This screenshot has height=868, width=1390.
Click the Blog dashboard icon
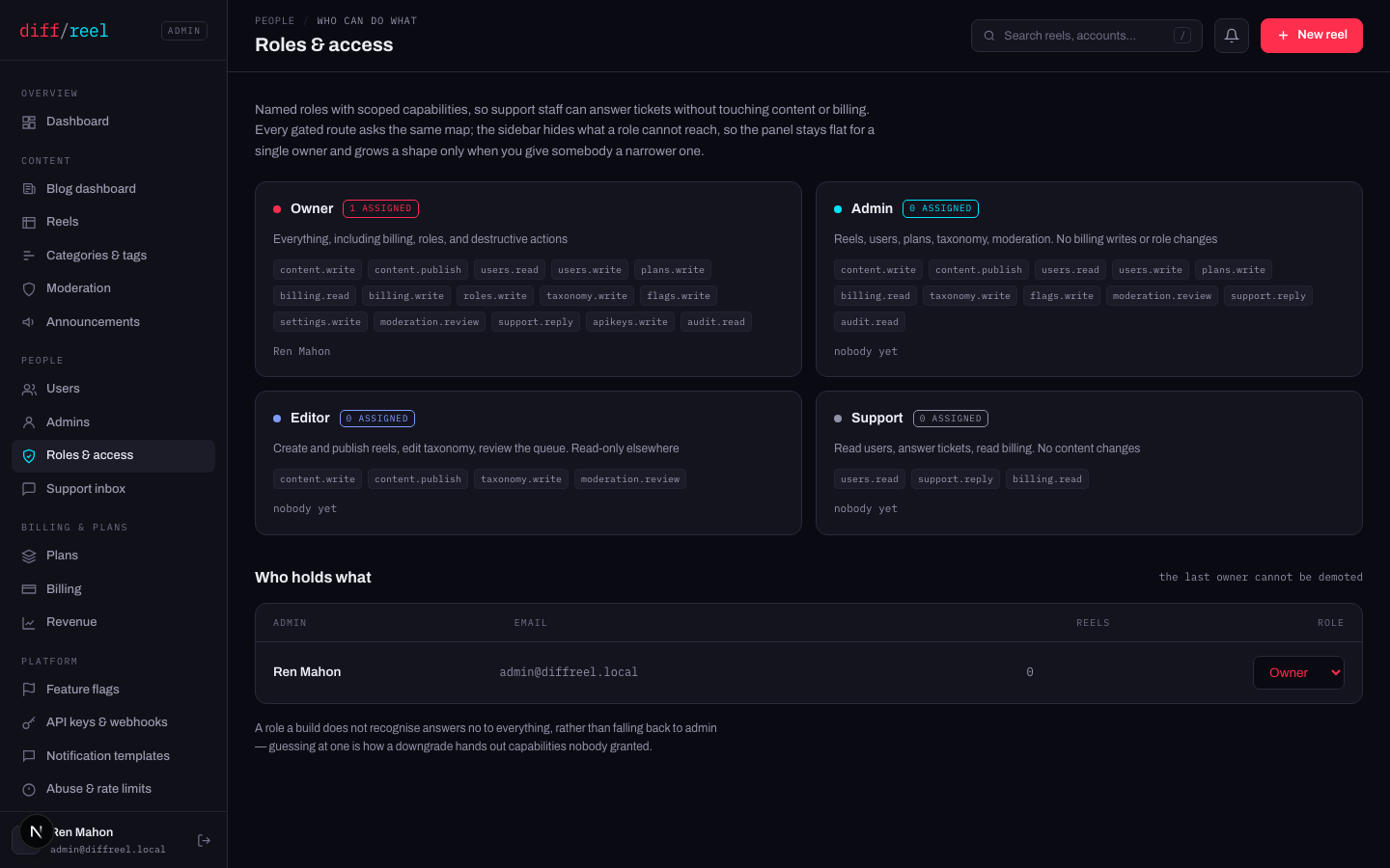point(29,189)
